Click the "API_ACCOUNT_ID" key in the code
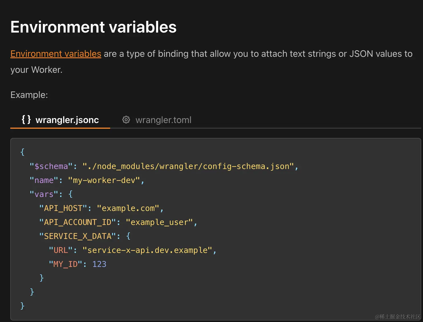Image resolution: width=423 pixels, height=322 pixels. point(78,222)
